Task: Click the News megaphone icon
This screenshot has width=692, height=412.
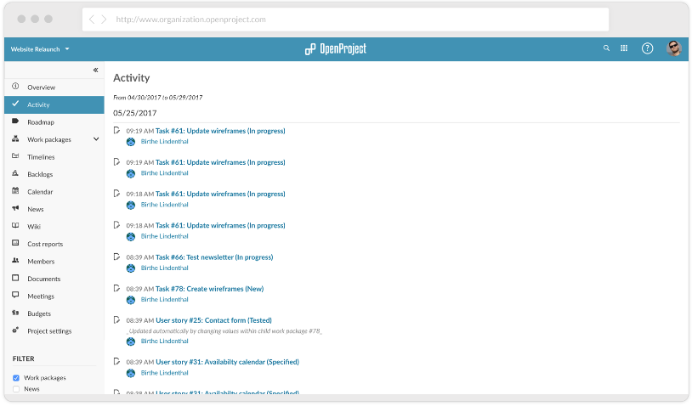Action: pos(15,208)
